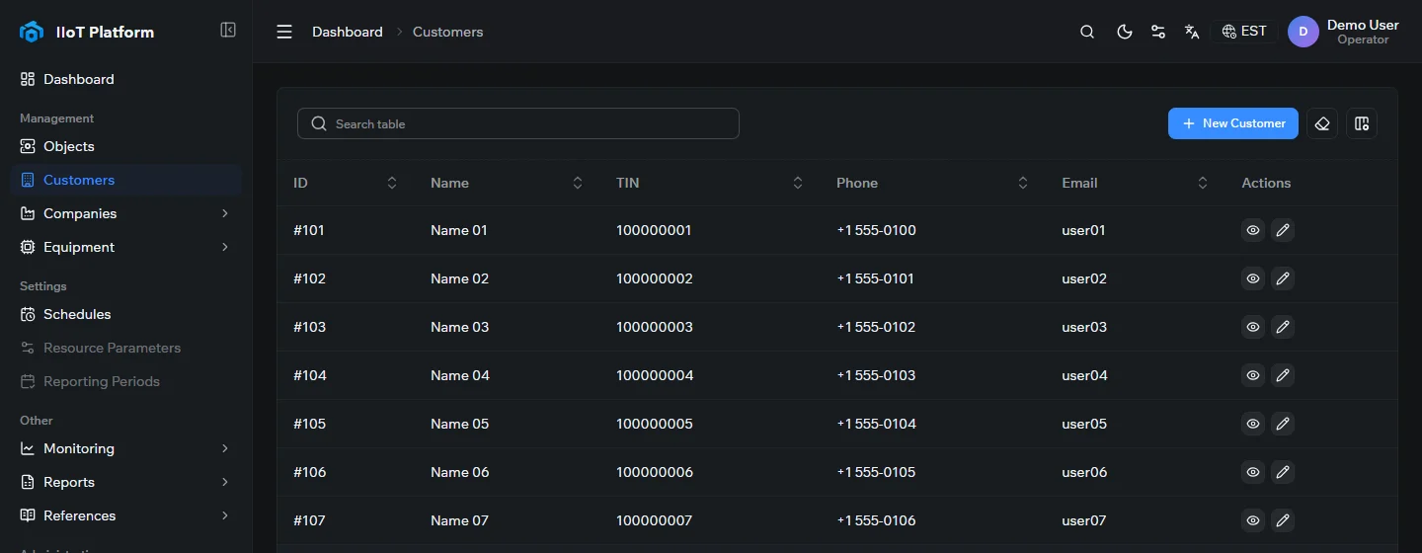The width and height of the screenshot is (1422, 553).
Task: Open the settings sliders icon in header
Action: pyautogui.click(x=1158, y=32)
